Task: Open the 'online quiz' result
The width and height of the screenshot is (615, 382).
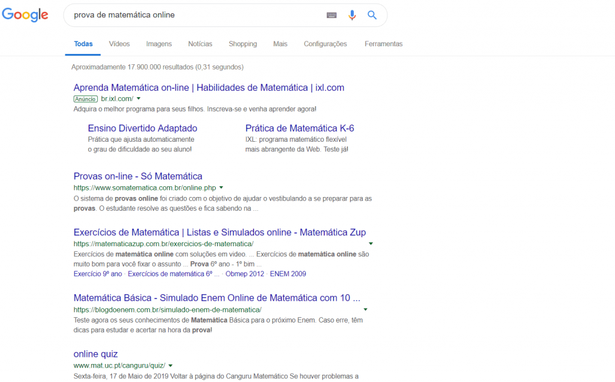Action: click(95, 354)
